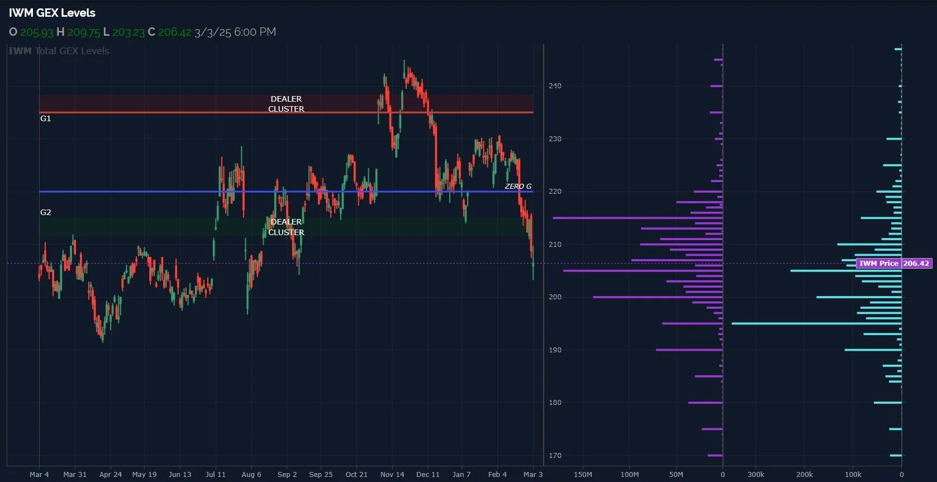Click the Nov 14 date axis label
Viewport: 937px width, 482px height.
[x=392, y=474]
